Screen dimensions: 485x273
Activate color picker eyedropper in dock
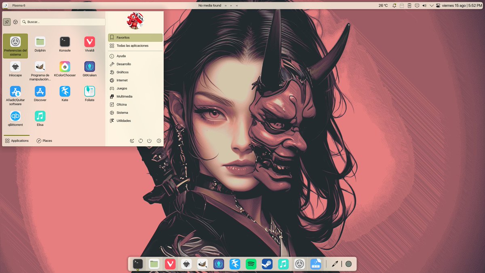(x=335, y=264)
